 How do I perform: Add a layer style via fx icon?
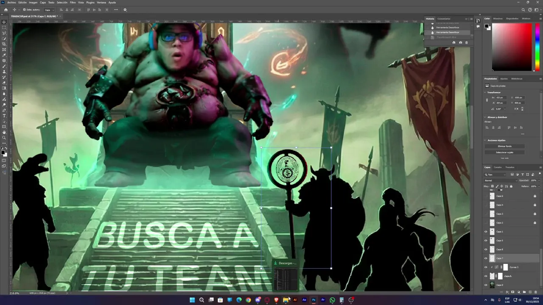point(507,292)
